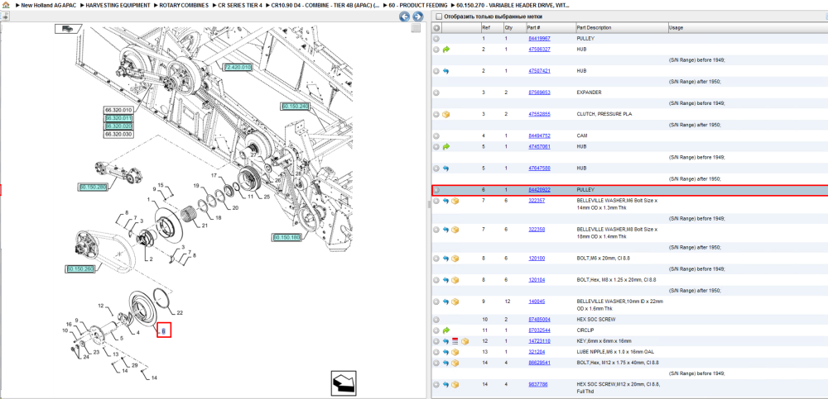Select the 'EXPANDER' description text
This screenshot has width=828, height=399.
coord(589,93)
